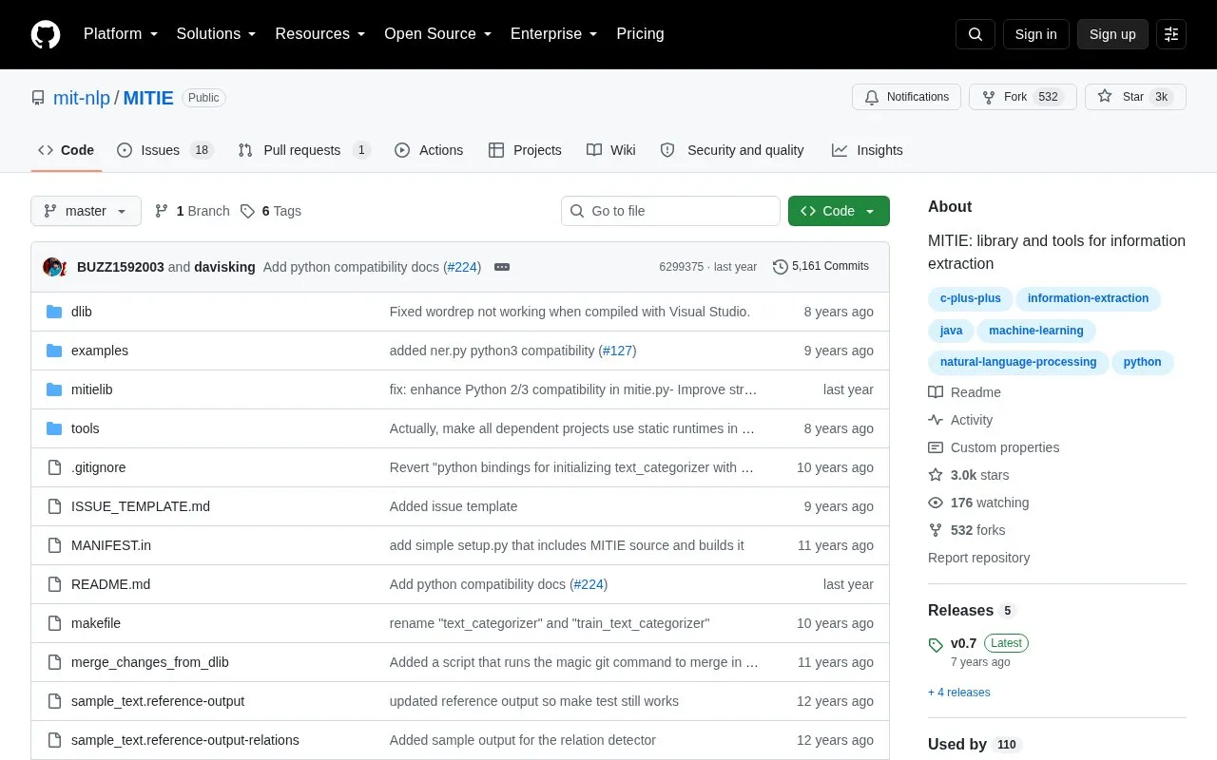This screenshot has height=760, width=1217.
Task: Expand the Resources menu
Action: 320,34
